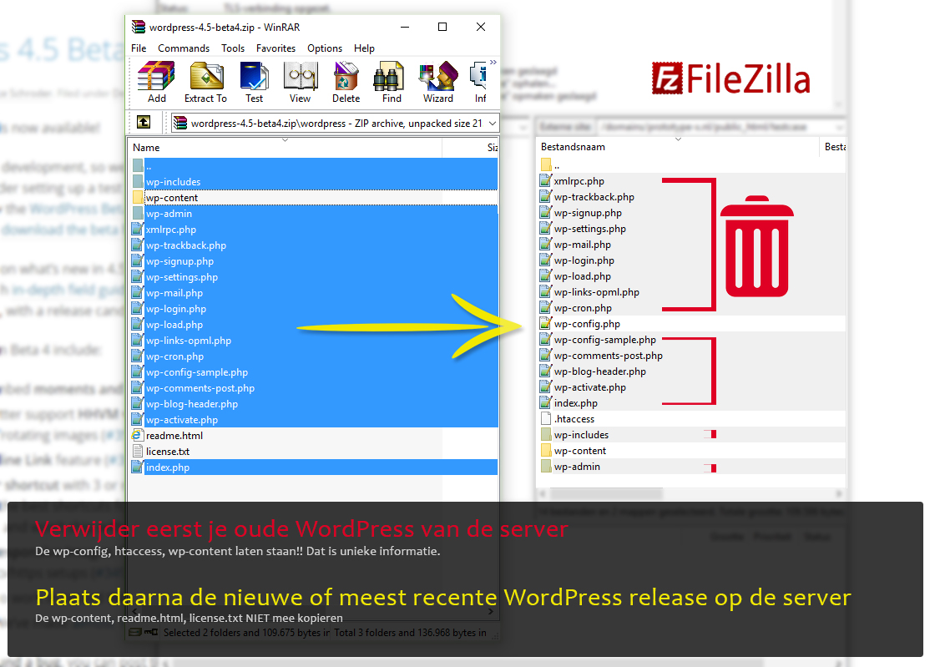Select wp-includes folder in FileZilla list
Screen dimensions: 935x667
coord(691,435)
